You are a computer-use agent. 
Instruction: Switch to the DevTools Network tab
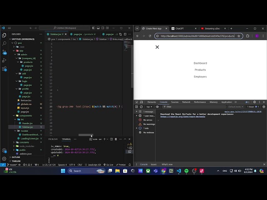pyautogui.click(x=186, y=102)
